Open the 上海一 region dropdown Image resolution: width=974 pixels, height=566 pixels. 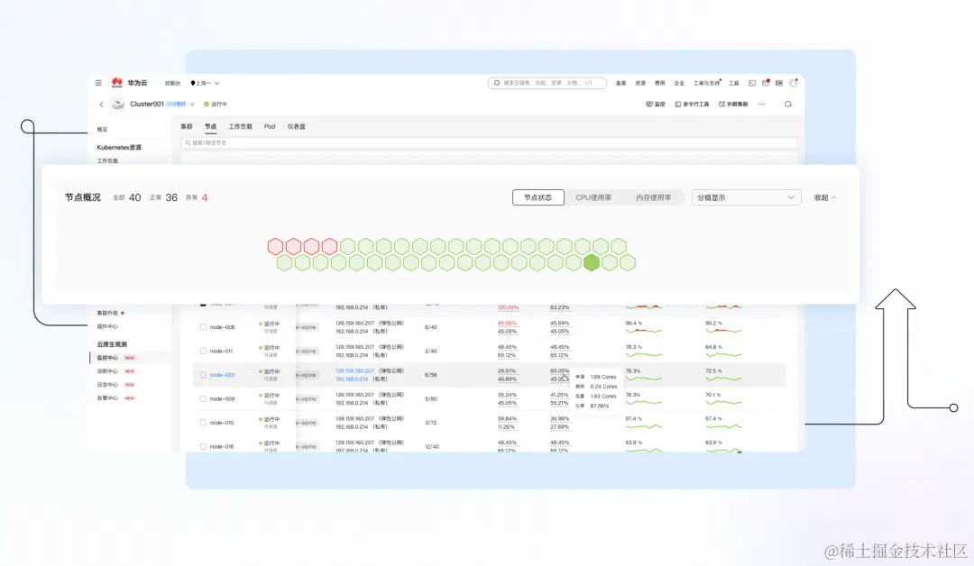click(205, 83)
